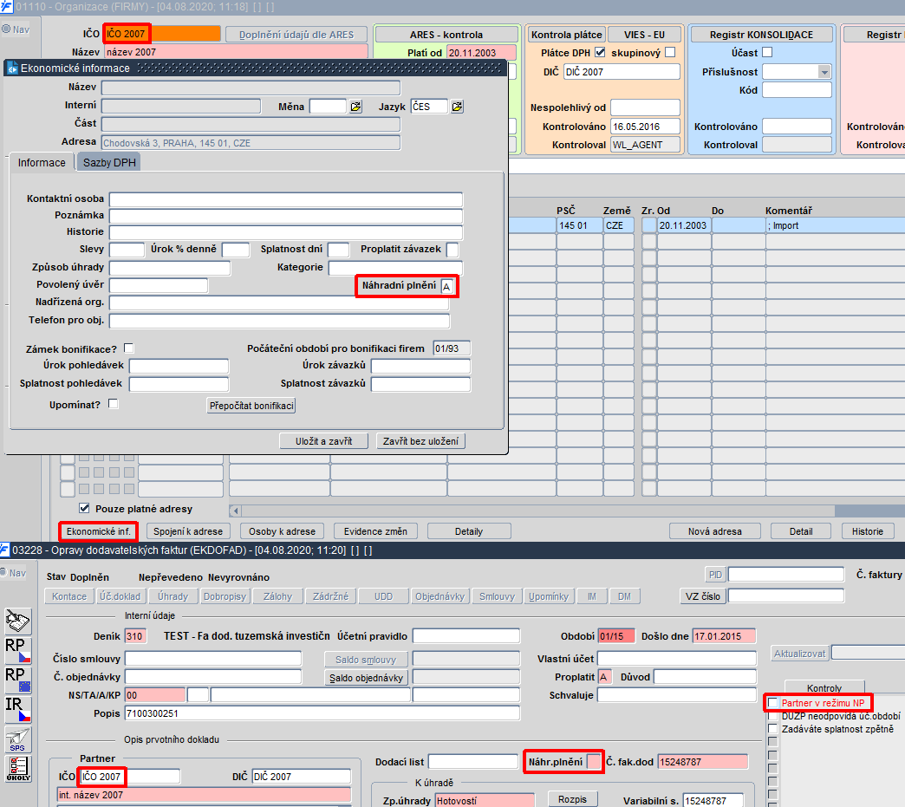Open the Jazyk lookup list icon
The height and width of the screenshot is (807, 905).
[x=457, y=107]
